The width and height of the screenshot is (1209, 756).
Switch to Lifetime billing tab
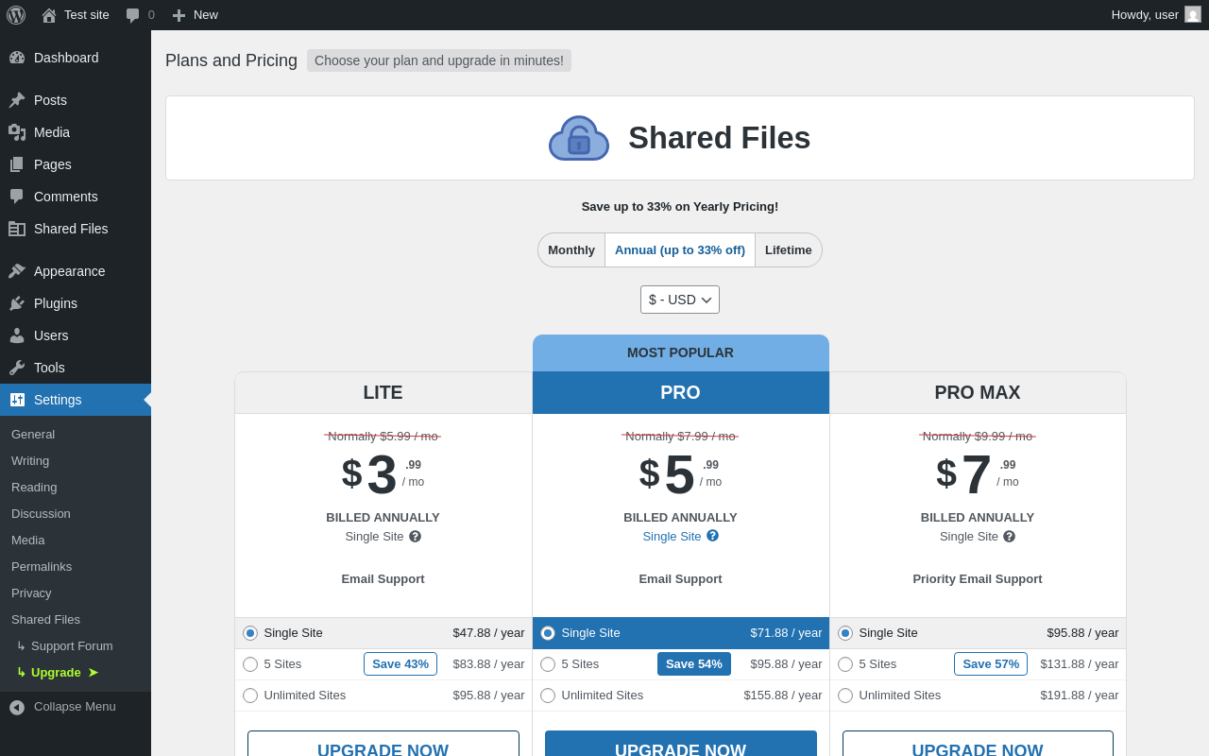pyautogui.click(x=788, y=250)
